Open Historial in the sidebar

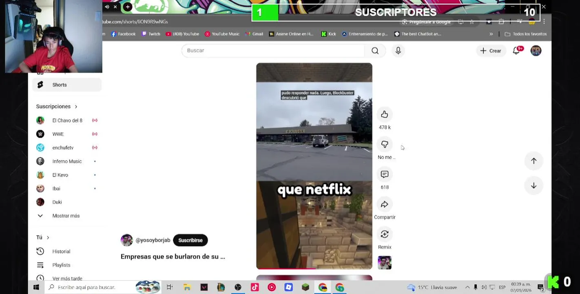click(x=66, y=252)
